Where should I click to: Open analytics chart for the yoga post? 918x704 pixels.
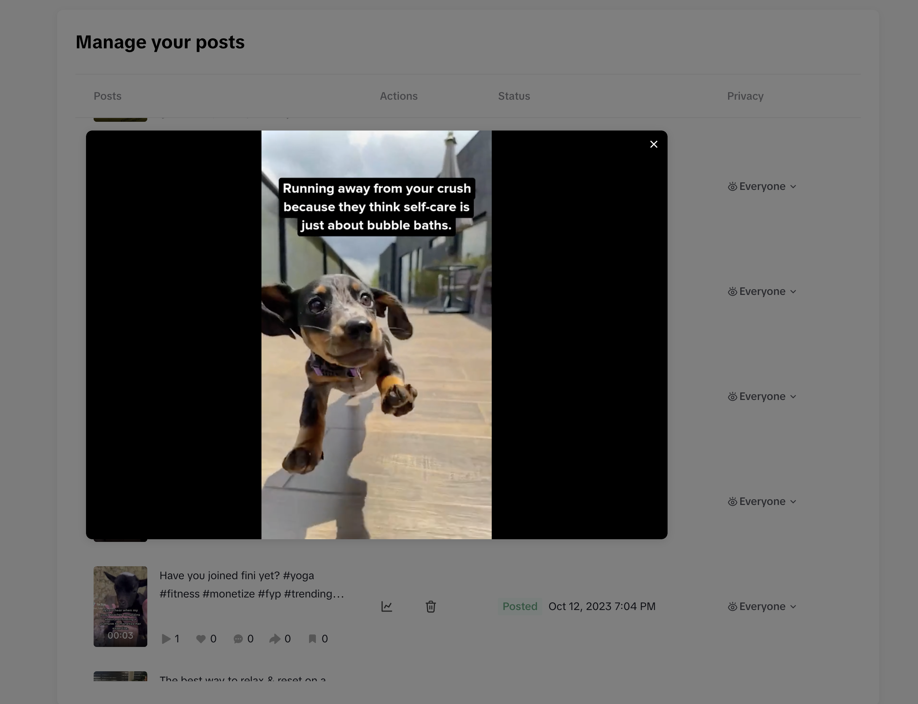(x=386, y=606)
